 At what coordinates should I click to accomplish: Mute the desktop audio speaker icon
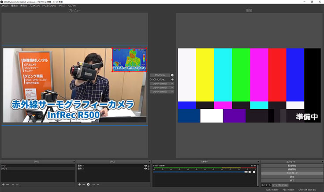[x=250, y=172]
